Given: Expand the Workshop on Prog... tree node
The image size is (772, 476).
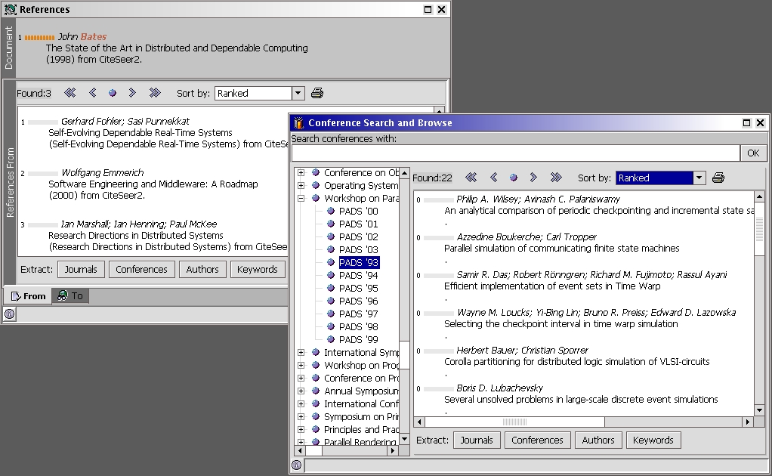Looking at the screenshot, I should pyautogui.click(x=301, y=365).
